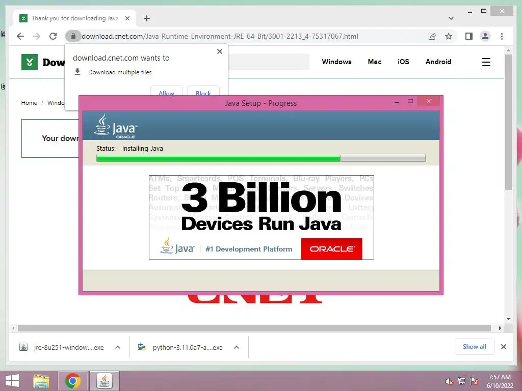The height and width of the screenshot is (391, 522).
Task: Show all downloads
Action: (475, 347)
